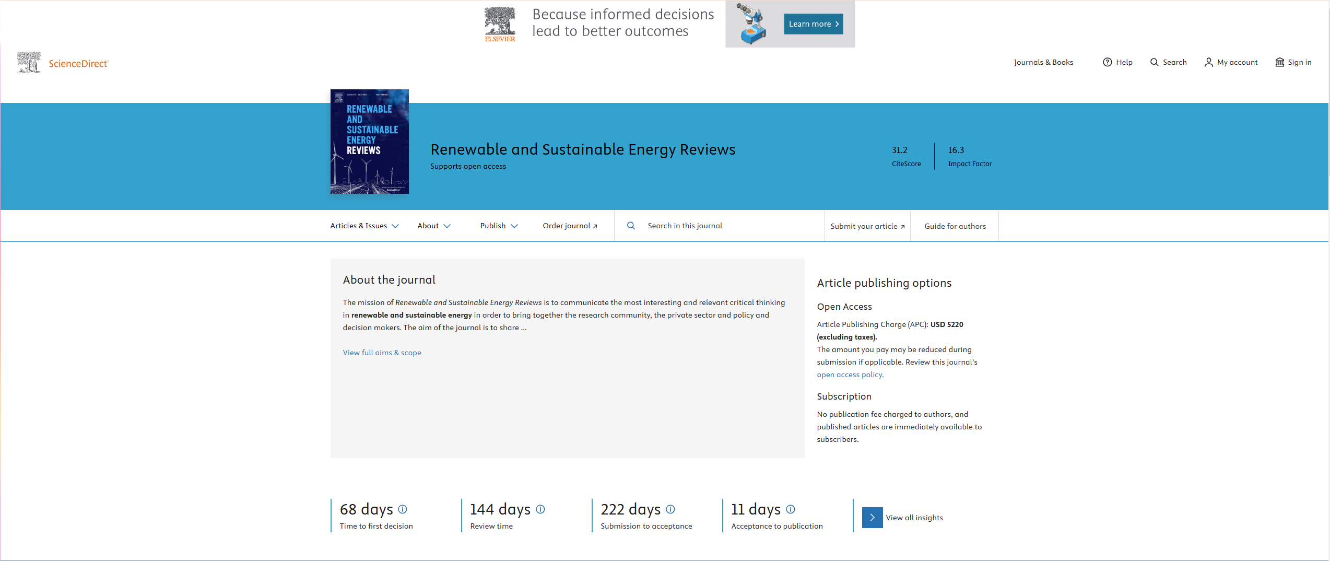Click the microscope illustration in the ad
The height and width of the screenshot is (561, 1330).
click(752, 24)
